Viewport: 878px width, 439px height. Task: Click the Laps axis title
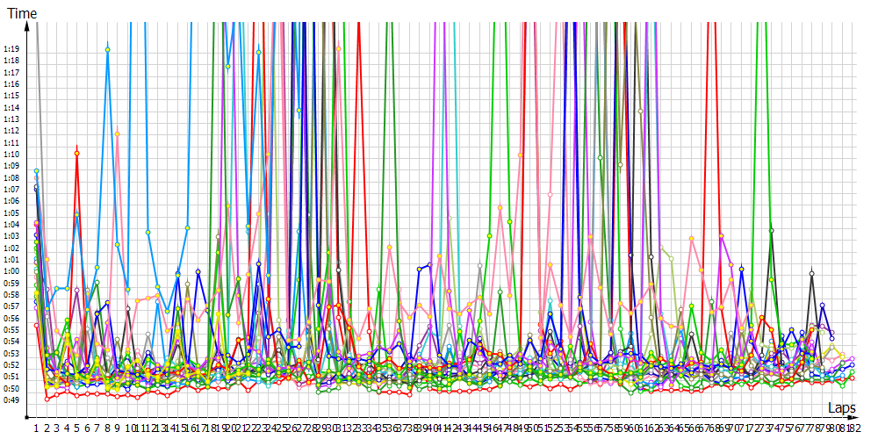(x=840, y=408)
